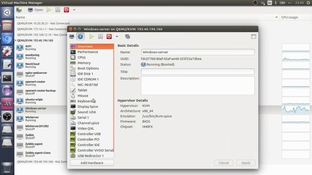The width and height of the screenshot is (312, 175).
Task: Focus the Description text area
Action: pyautogui.click(x=197, y=86)
